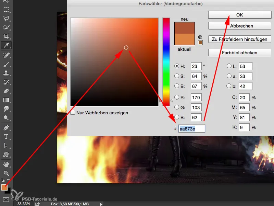Open Farbbibliotheken
Viewport: 274px width, 206px height.
(x=239, y=53)
